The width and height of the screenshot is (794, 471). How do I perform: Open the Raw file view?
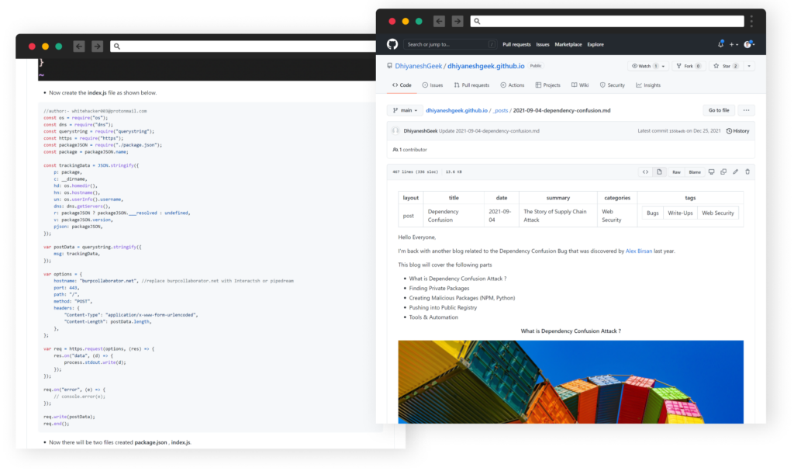pos(676,171)
